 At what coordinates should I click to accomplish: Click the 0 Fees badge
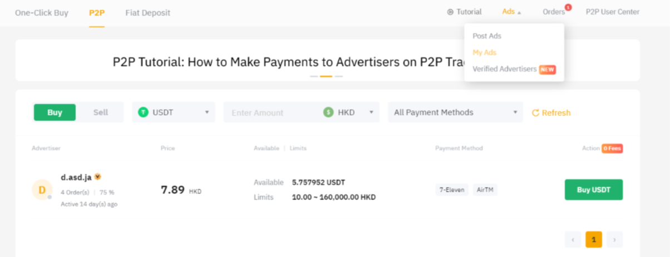(x=612, y=149)
